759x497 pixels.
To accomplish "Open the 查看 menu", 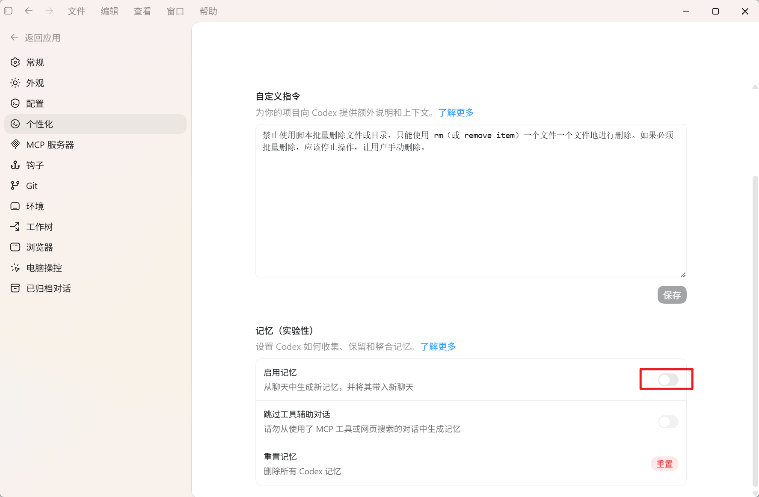I will [x=142, y=11].
